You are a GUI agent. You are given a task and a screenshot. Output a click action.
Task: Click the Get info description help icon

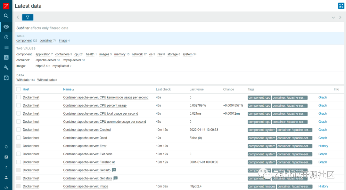(x=114, y=170)
